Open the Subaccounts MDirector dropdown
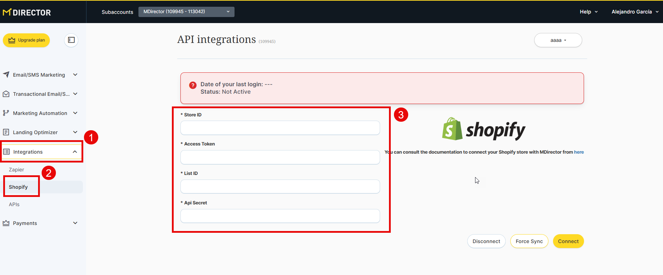 tap(186, 12)
